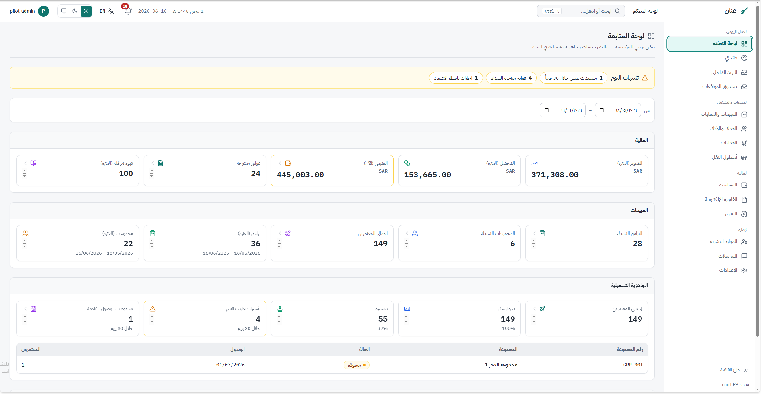The width and height of the screenshot is (761, 394).
Task: Click the people icon on المجموعات النشطة card
Action: (415, 233)
